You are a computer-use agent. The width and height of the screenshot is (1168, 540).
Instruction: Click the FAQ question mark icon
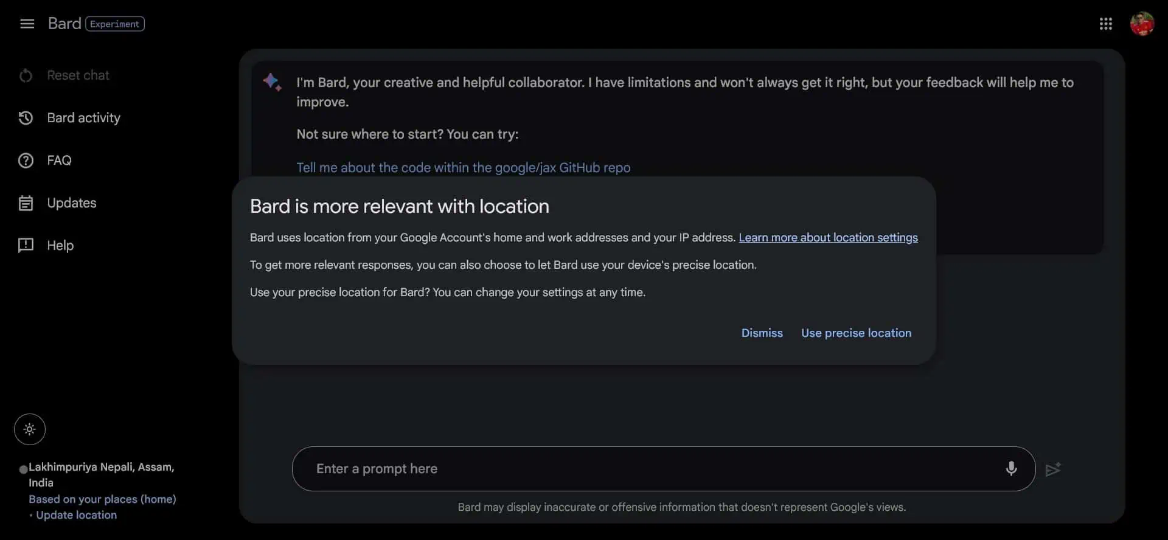pyautogui.click(x=26, y=161)
